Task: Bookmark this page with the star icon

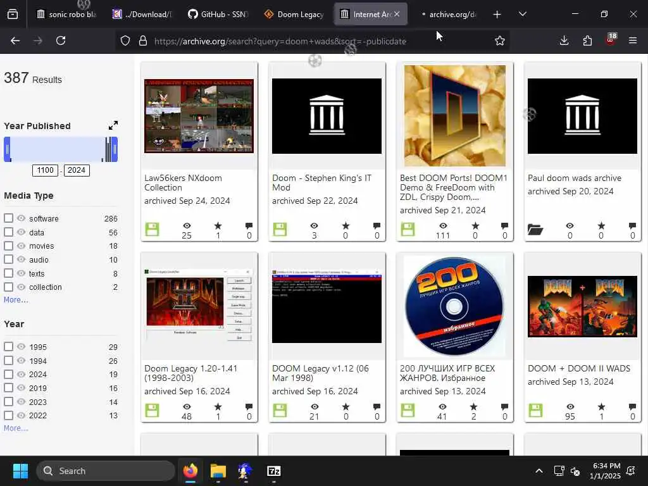Action: pyautogui.click(x=500, y=40)
